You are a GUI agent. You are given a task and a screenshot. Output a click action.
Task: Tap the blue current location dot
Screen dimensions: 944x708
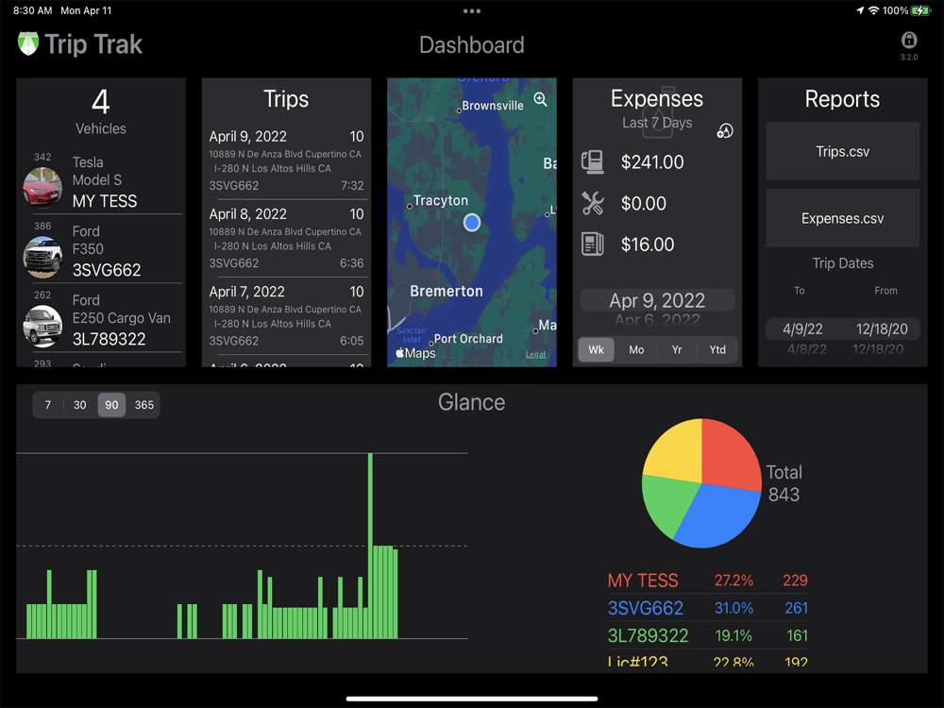[472, 223]
